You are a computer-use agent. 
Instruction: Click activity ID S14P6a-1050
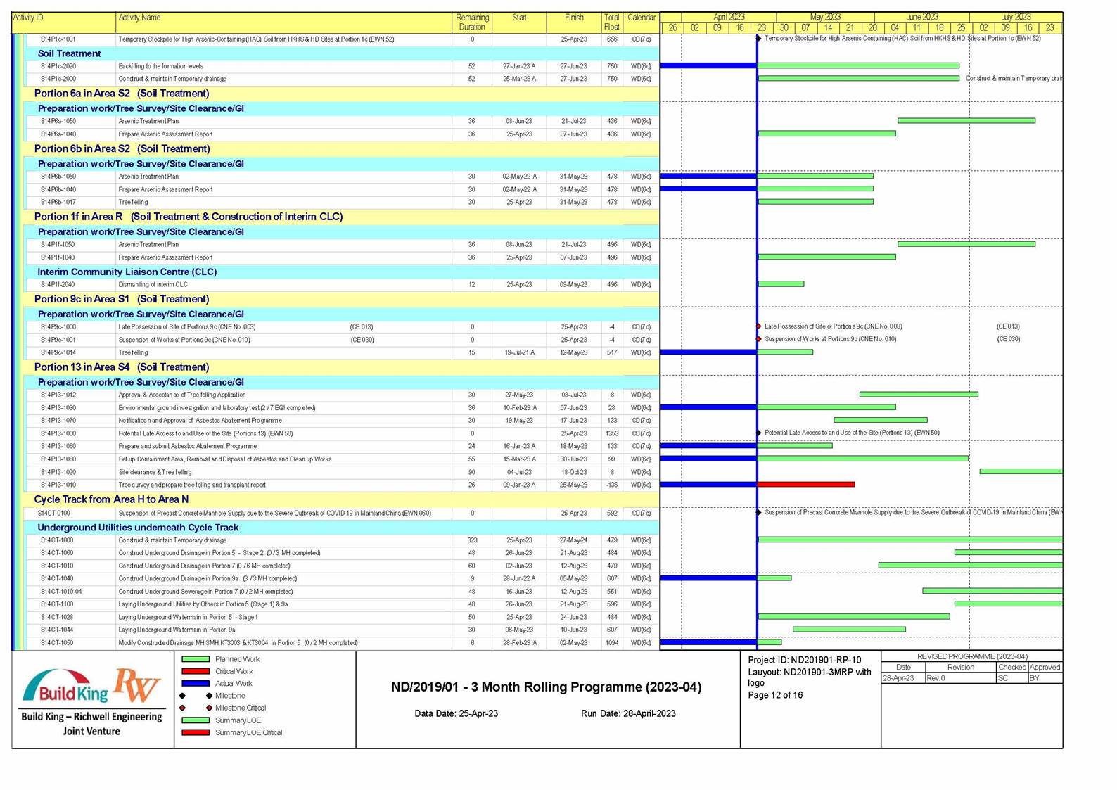58,121
